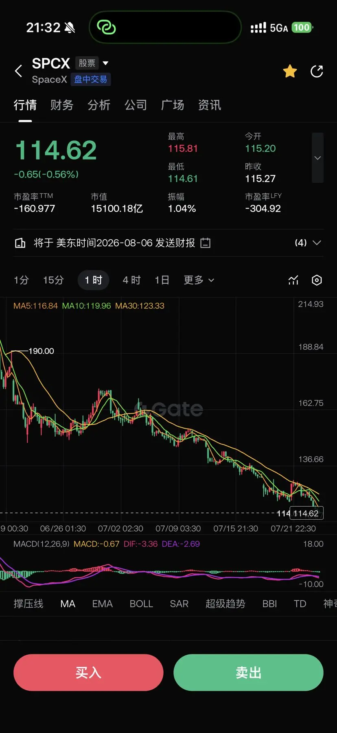Select MA indicator
337x733 pixels.
pyautogui.click(x=68, y=604)
